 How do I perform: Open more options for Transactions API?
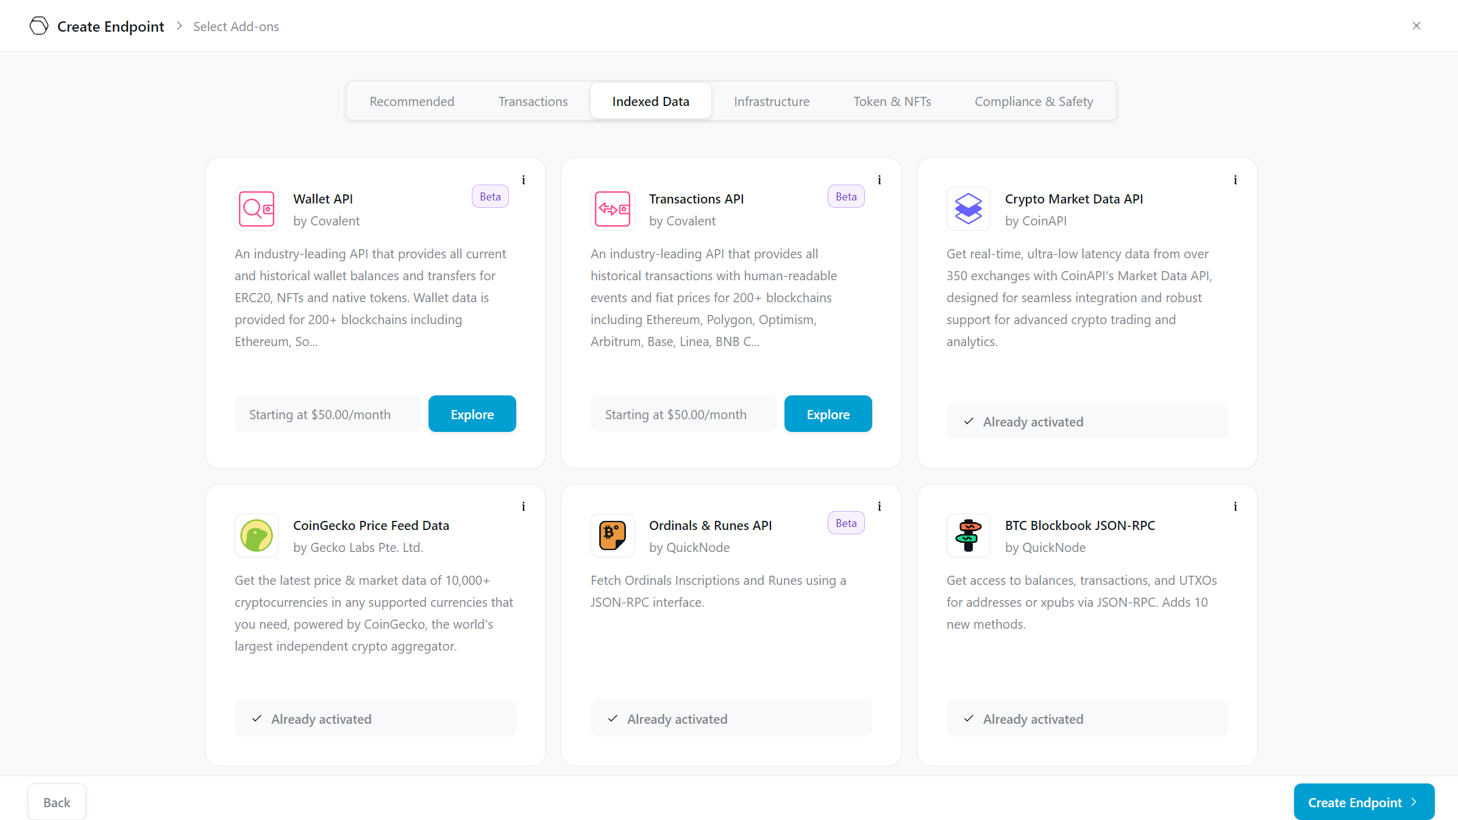(880, 179)
